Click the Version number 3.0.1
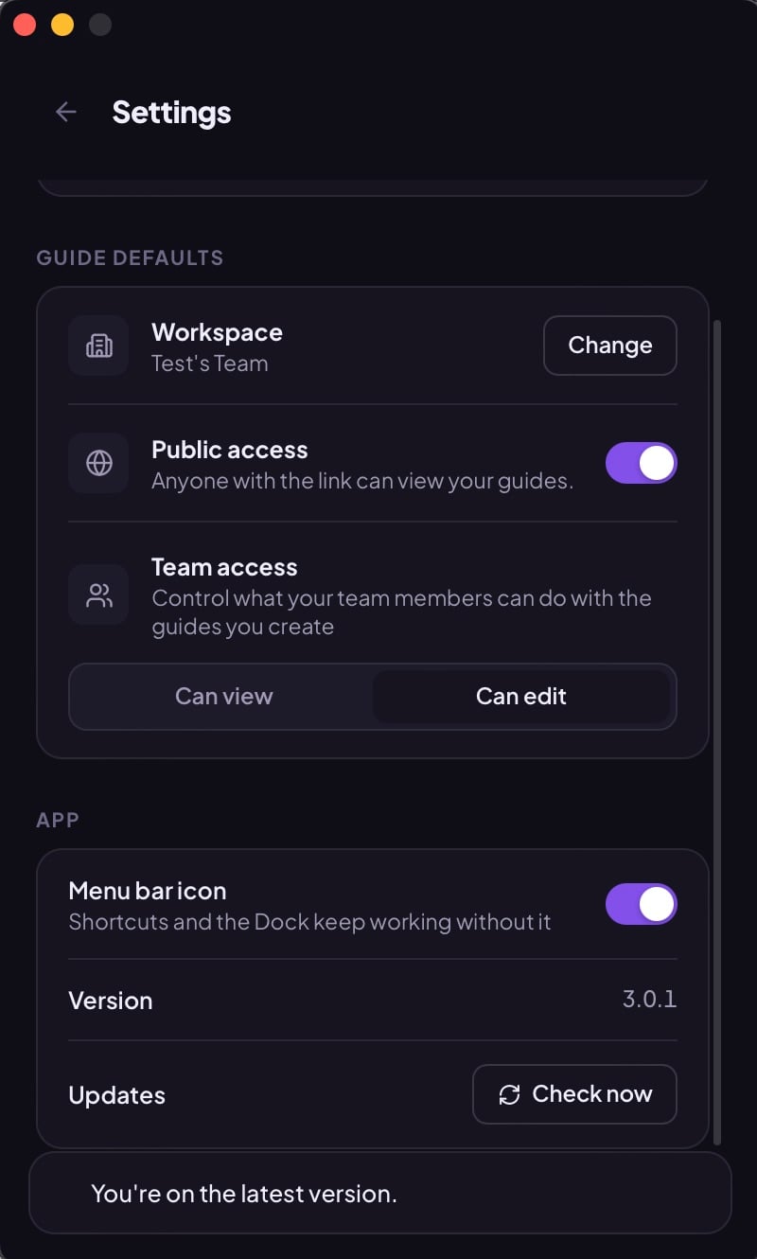Viewport: 757px width, 1259px height. coord(649,1000)
